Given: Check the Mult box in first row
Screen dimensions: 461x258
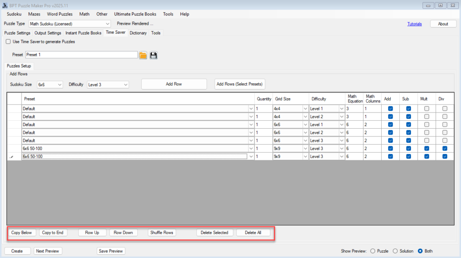Looking at the screenshot, I should click(426, 109).
